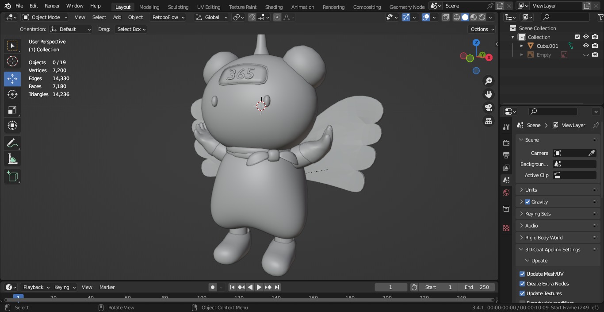The width and height of the screenshot is (604, 312).
Task: Uncheck Update Mesh/UV checkbox
Action: pyautogui.click(x=522, y=274)
